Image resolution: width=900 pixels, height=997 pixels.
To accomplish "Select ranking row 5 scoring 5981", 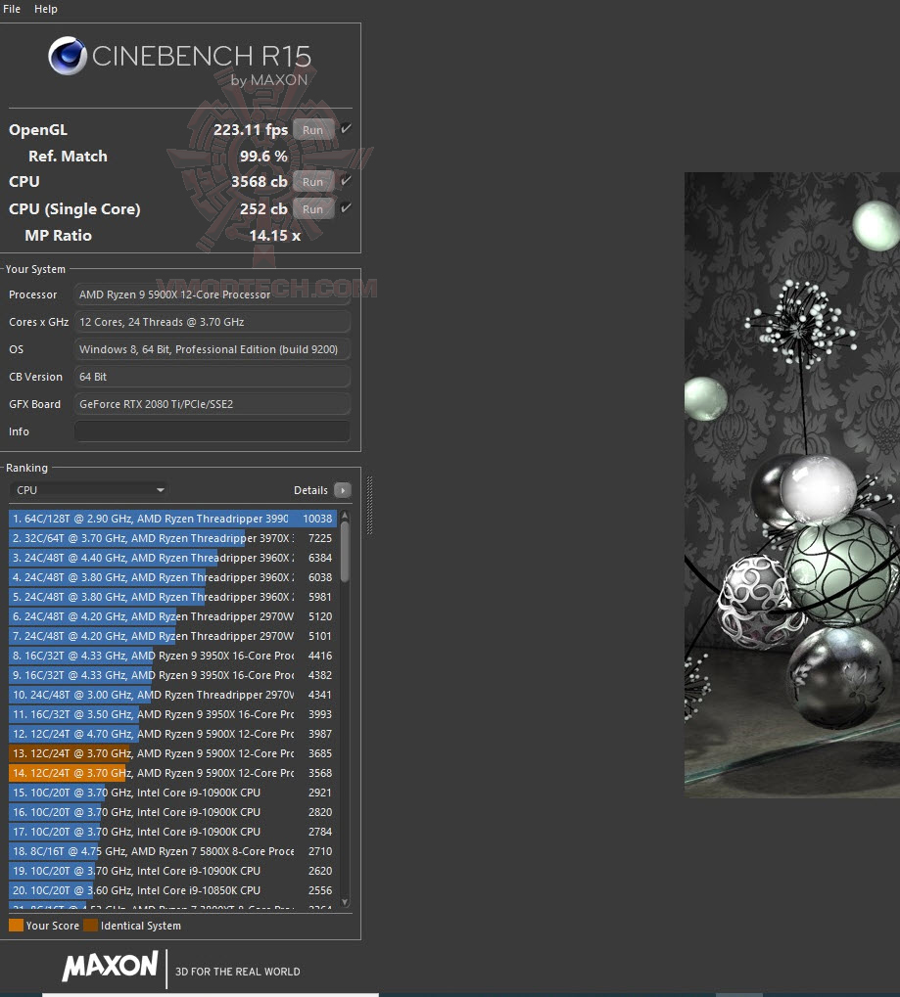I will point(172,597).
